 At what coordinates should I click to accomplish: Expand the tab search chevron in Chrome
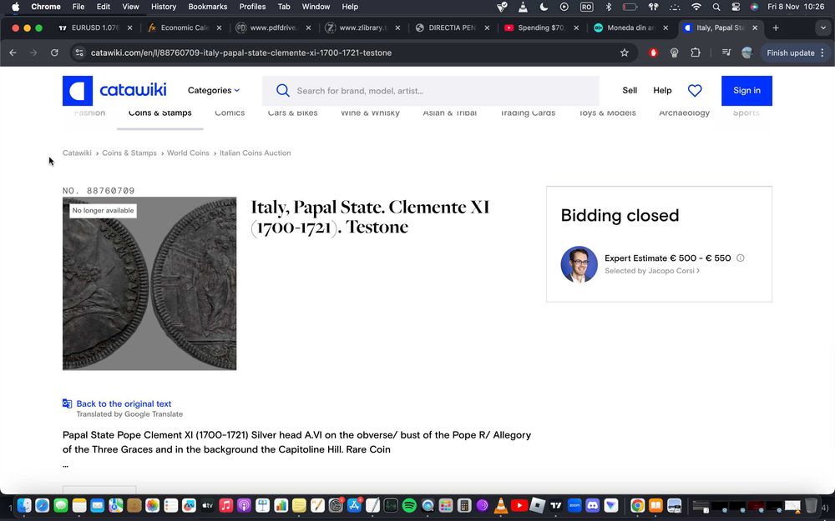[822, 28]
